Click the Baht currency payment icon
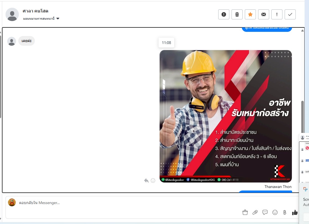 pyautogui.click(x=285, y=212)
